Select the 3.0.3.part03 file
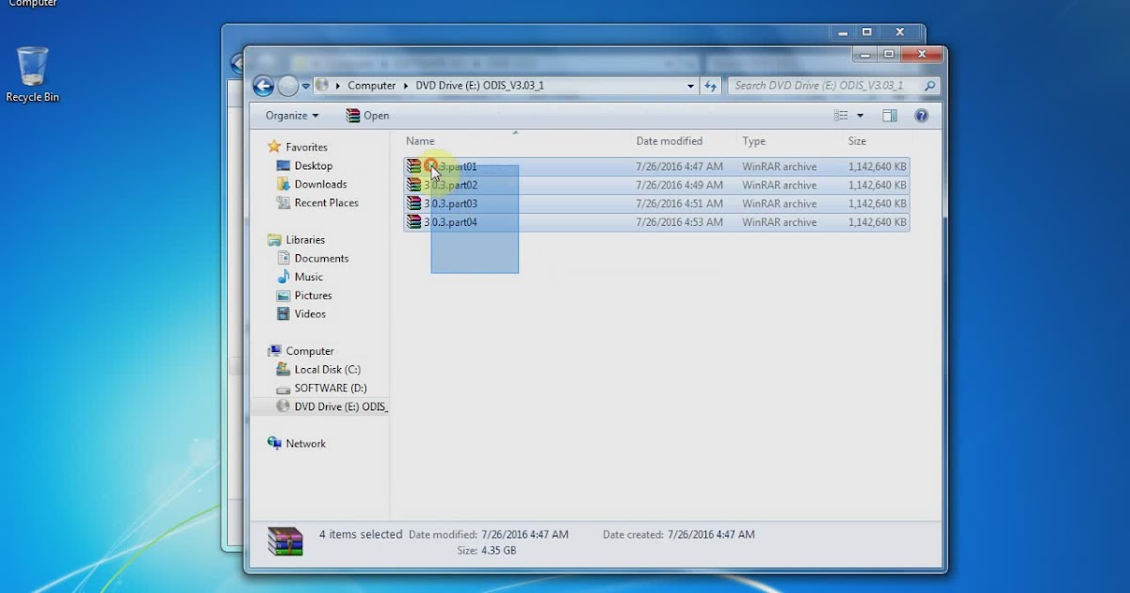The height and width of the screenshot is (593, 1130). 656,204
